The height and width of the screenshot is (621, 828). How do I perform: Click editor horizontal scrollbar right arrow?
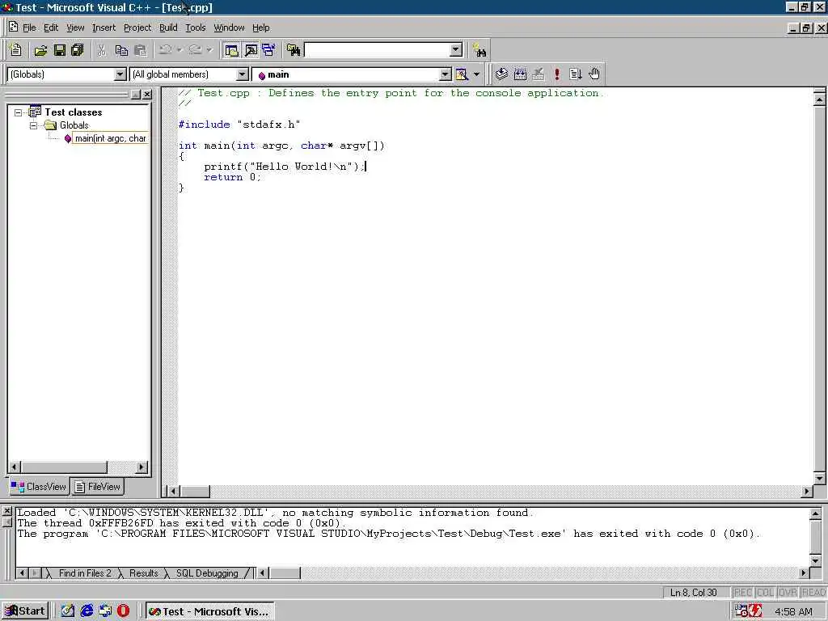click(x=806, y=491)
